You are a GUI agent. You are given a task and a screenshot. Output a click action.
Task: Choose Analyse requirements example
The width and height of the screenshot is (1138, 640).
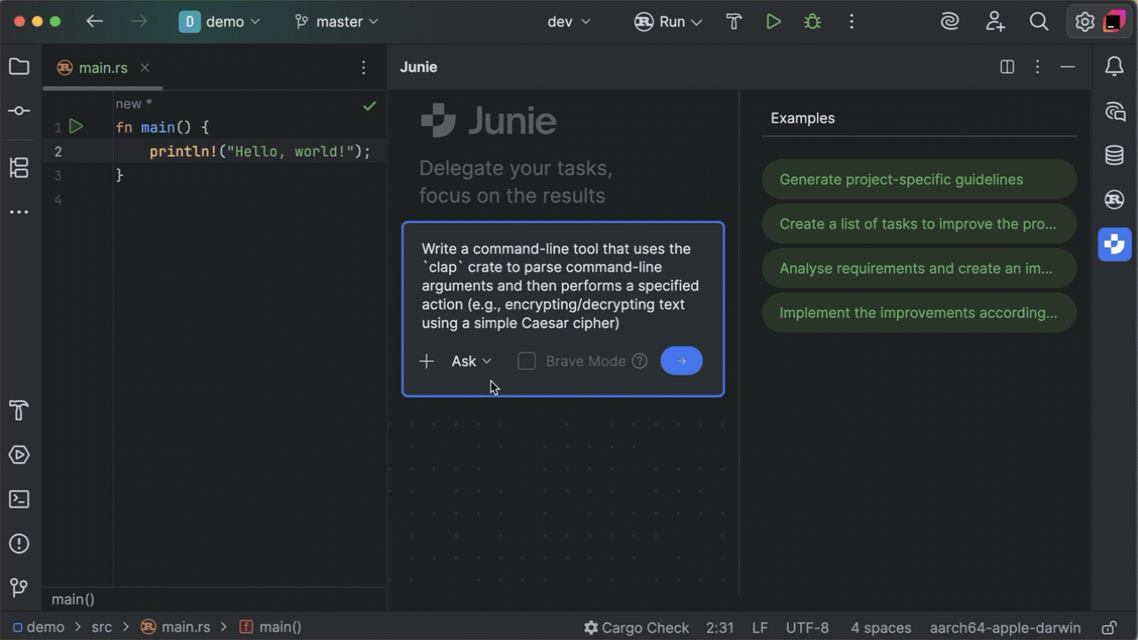(919, 268)
